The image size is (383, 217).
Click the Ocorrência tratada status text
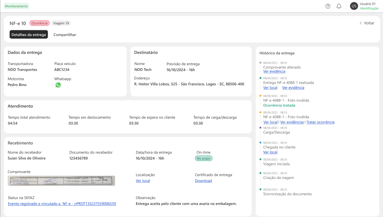click(279, 105)
